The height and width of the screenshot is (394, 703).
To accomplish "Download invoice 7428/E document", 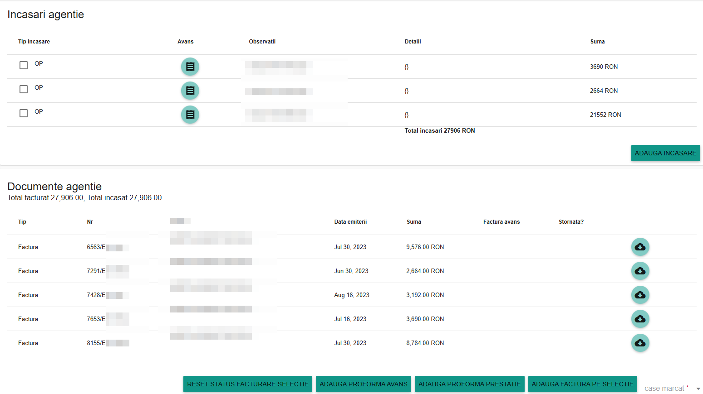I will [640, 295].
